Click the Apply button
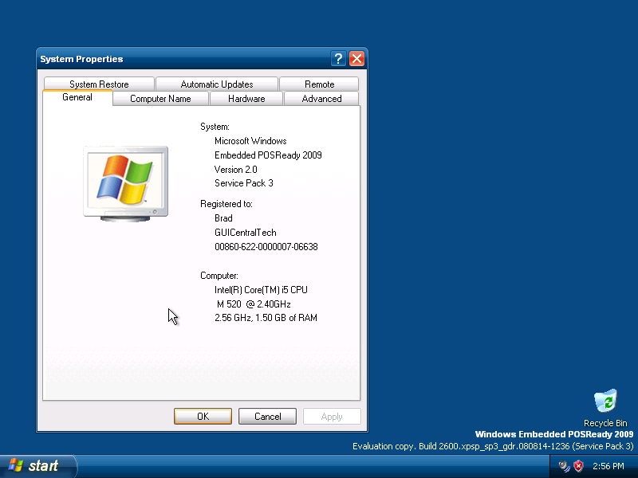Screen dimensions: 638x478 pos(332,416)
